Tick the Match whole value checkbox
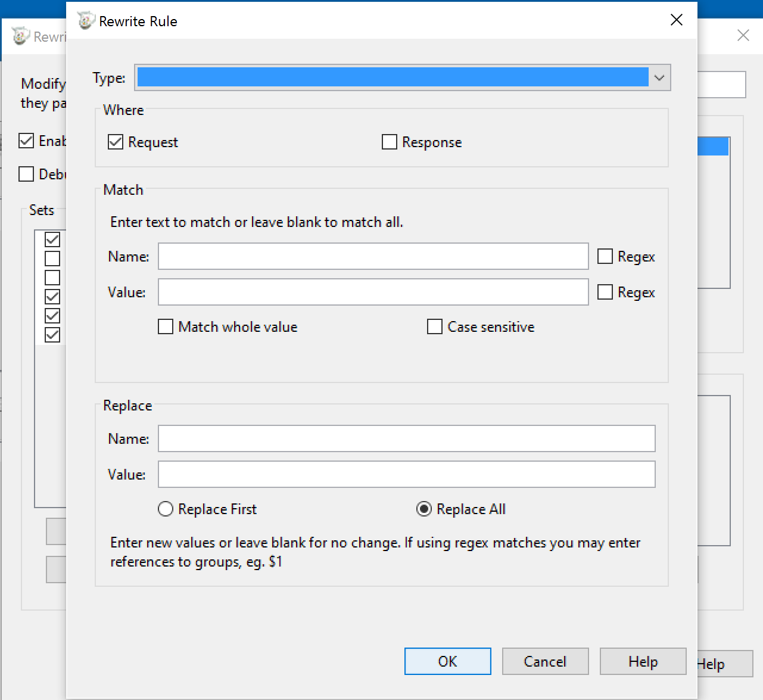This screenshot has width=763, height=700. coord(166,327)
